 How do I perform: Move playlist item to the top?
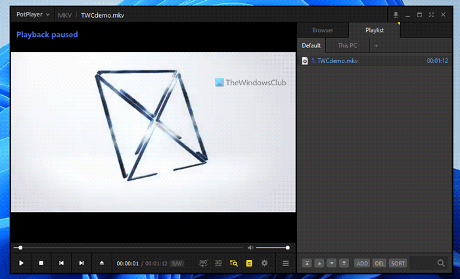(307, 263)
